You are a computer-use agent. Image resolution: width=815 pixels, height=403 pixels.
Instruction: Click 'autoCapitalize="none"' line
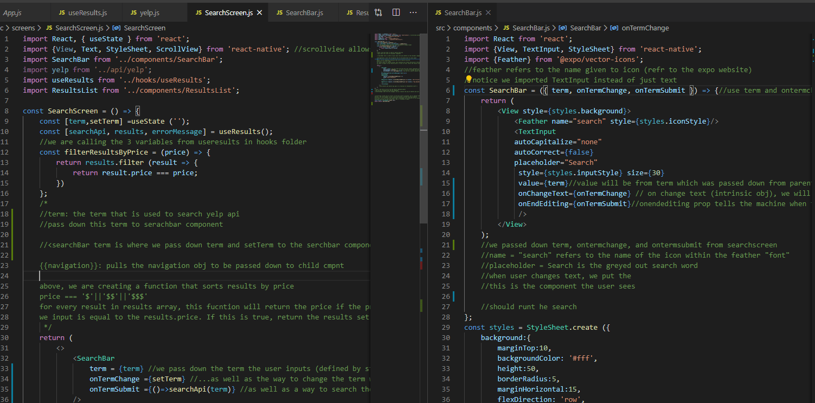coord(558,142)
